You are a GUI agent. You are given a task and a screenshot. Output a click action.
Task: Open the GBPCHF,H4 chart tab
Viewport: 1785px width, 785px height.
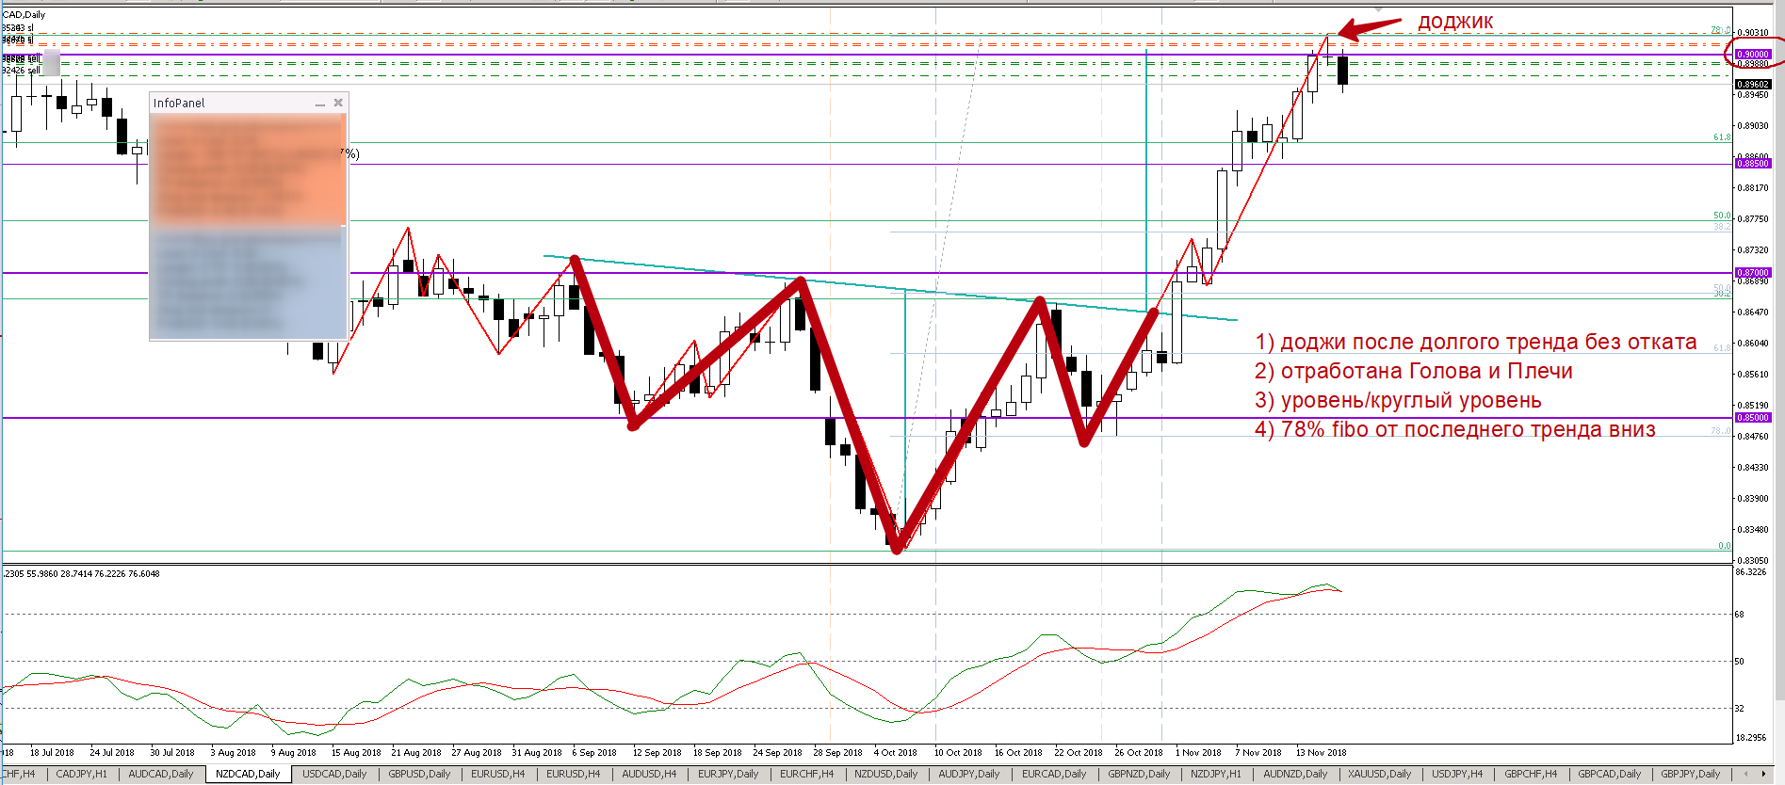pyautogui.click(x=1531, y=775)
